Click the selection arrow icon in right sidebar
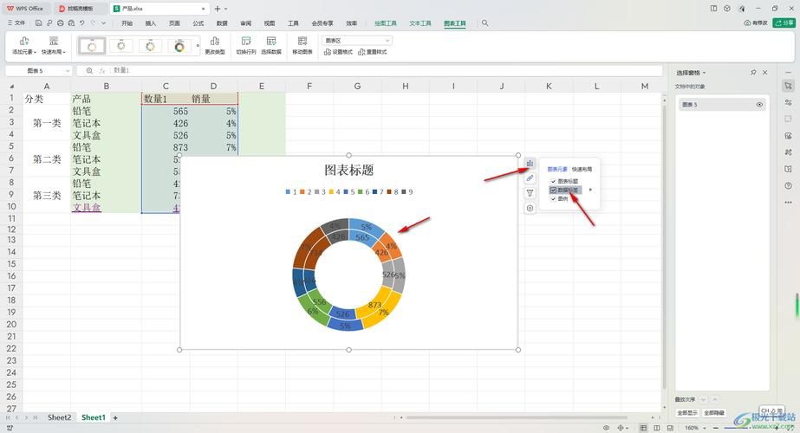This screenshot has height=433, width=800. tap(788, 86)
